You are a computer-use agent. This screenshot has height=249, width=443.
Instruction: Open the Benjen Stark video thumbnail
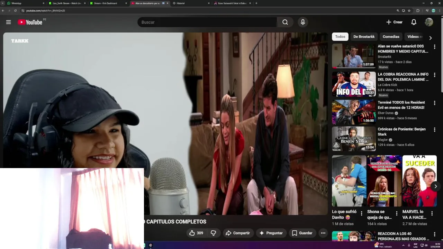coord(354,139)
